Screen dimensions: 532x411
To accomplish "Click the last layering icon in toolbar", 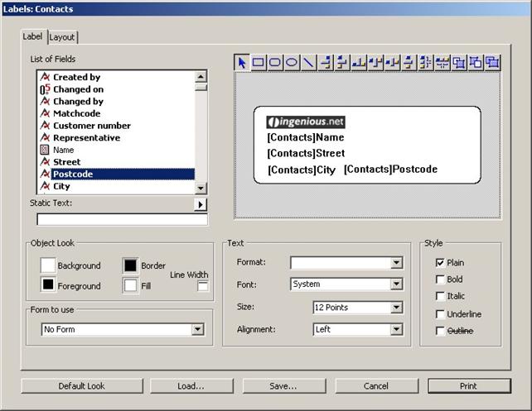I will [492, 62].
